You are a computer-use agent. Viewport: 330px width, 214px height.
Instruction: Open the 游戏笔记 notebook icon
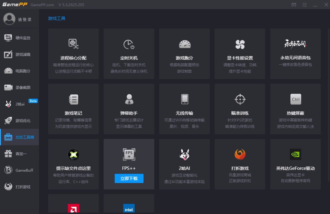pyautogui.click(x=73, y=99)
